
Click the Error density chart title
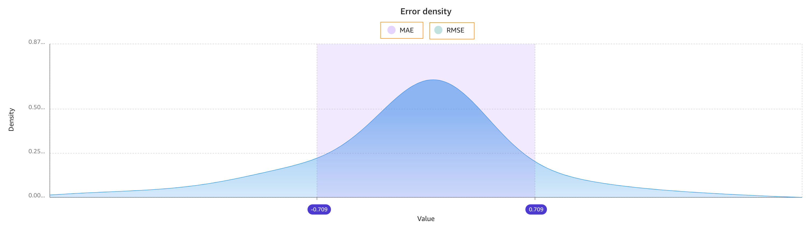pos(426,11)
